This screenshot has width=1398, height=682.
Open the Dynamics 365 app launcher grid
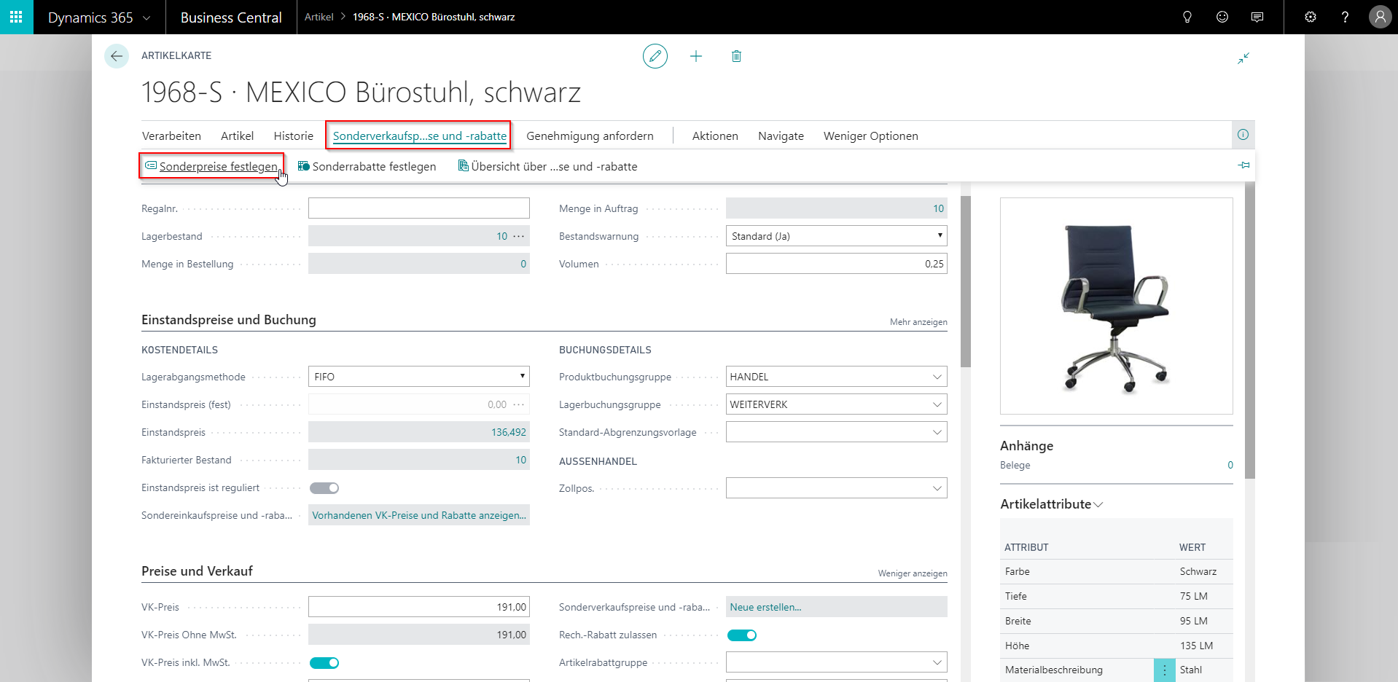(16, 17)
